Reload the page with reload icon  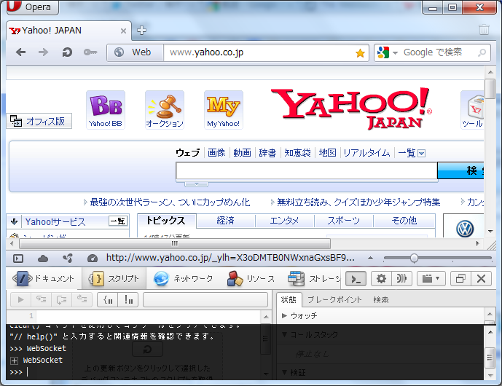pos(67,52)
